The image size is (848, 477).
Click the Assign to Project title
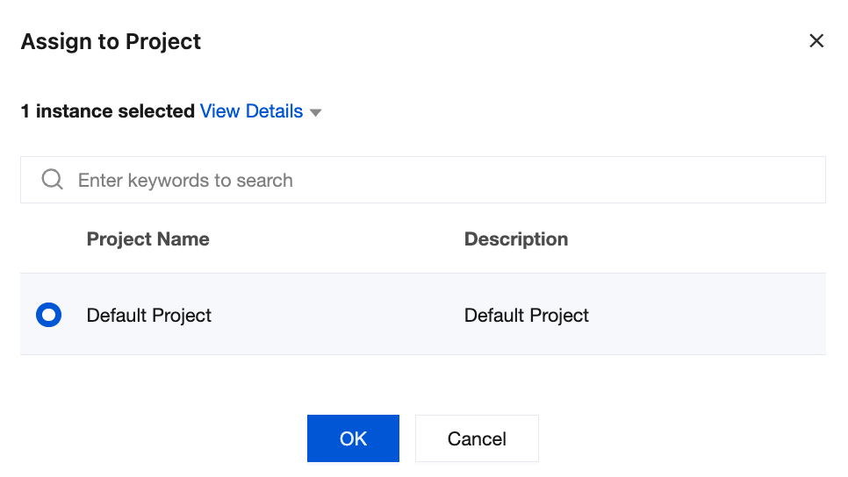(x=111, y=41)
